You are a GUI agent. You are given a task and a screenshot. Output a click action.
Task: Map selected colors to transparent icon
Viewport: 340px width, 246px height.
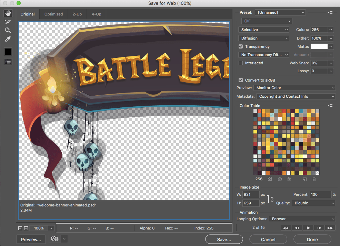click(270, 179)
